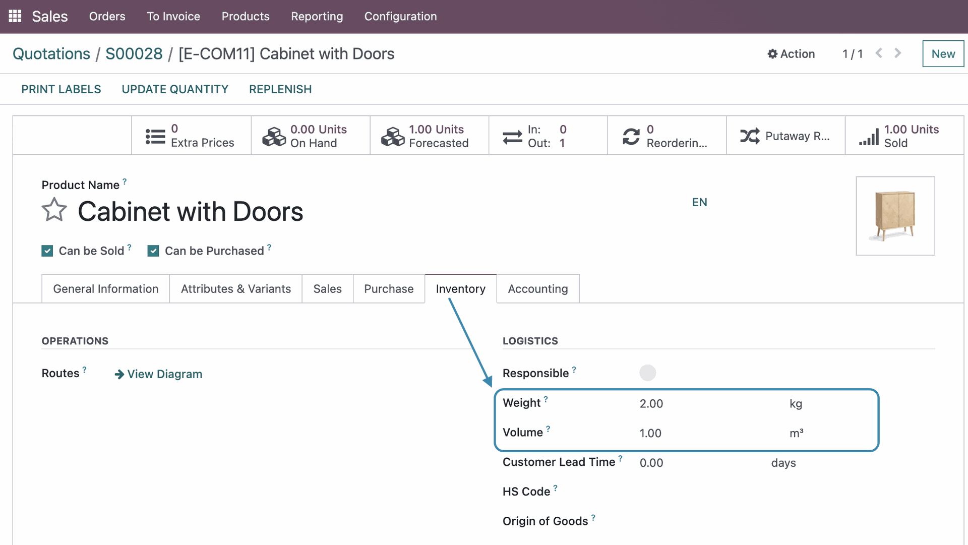This screenshot has width=968, height=545.
Task: Click the cabinet product image thumbnail
Action: (x=895, y=216)
